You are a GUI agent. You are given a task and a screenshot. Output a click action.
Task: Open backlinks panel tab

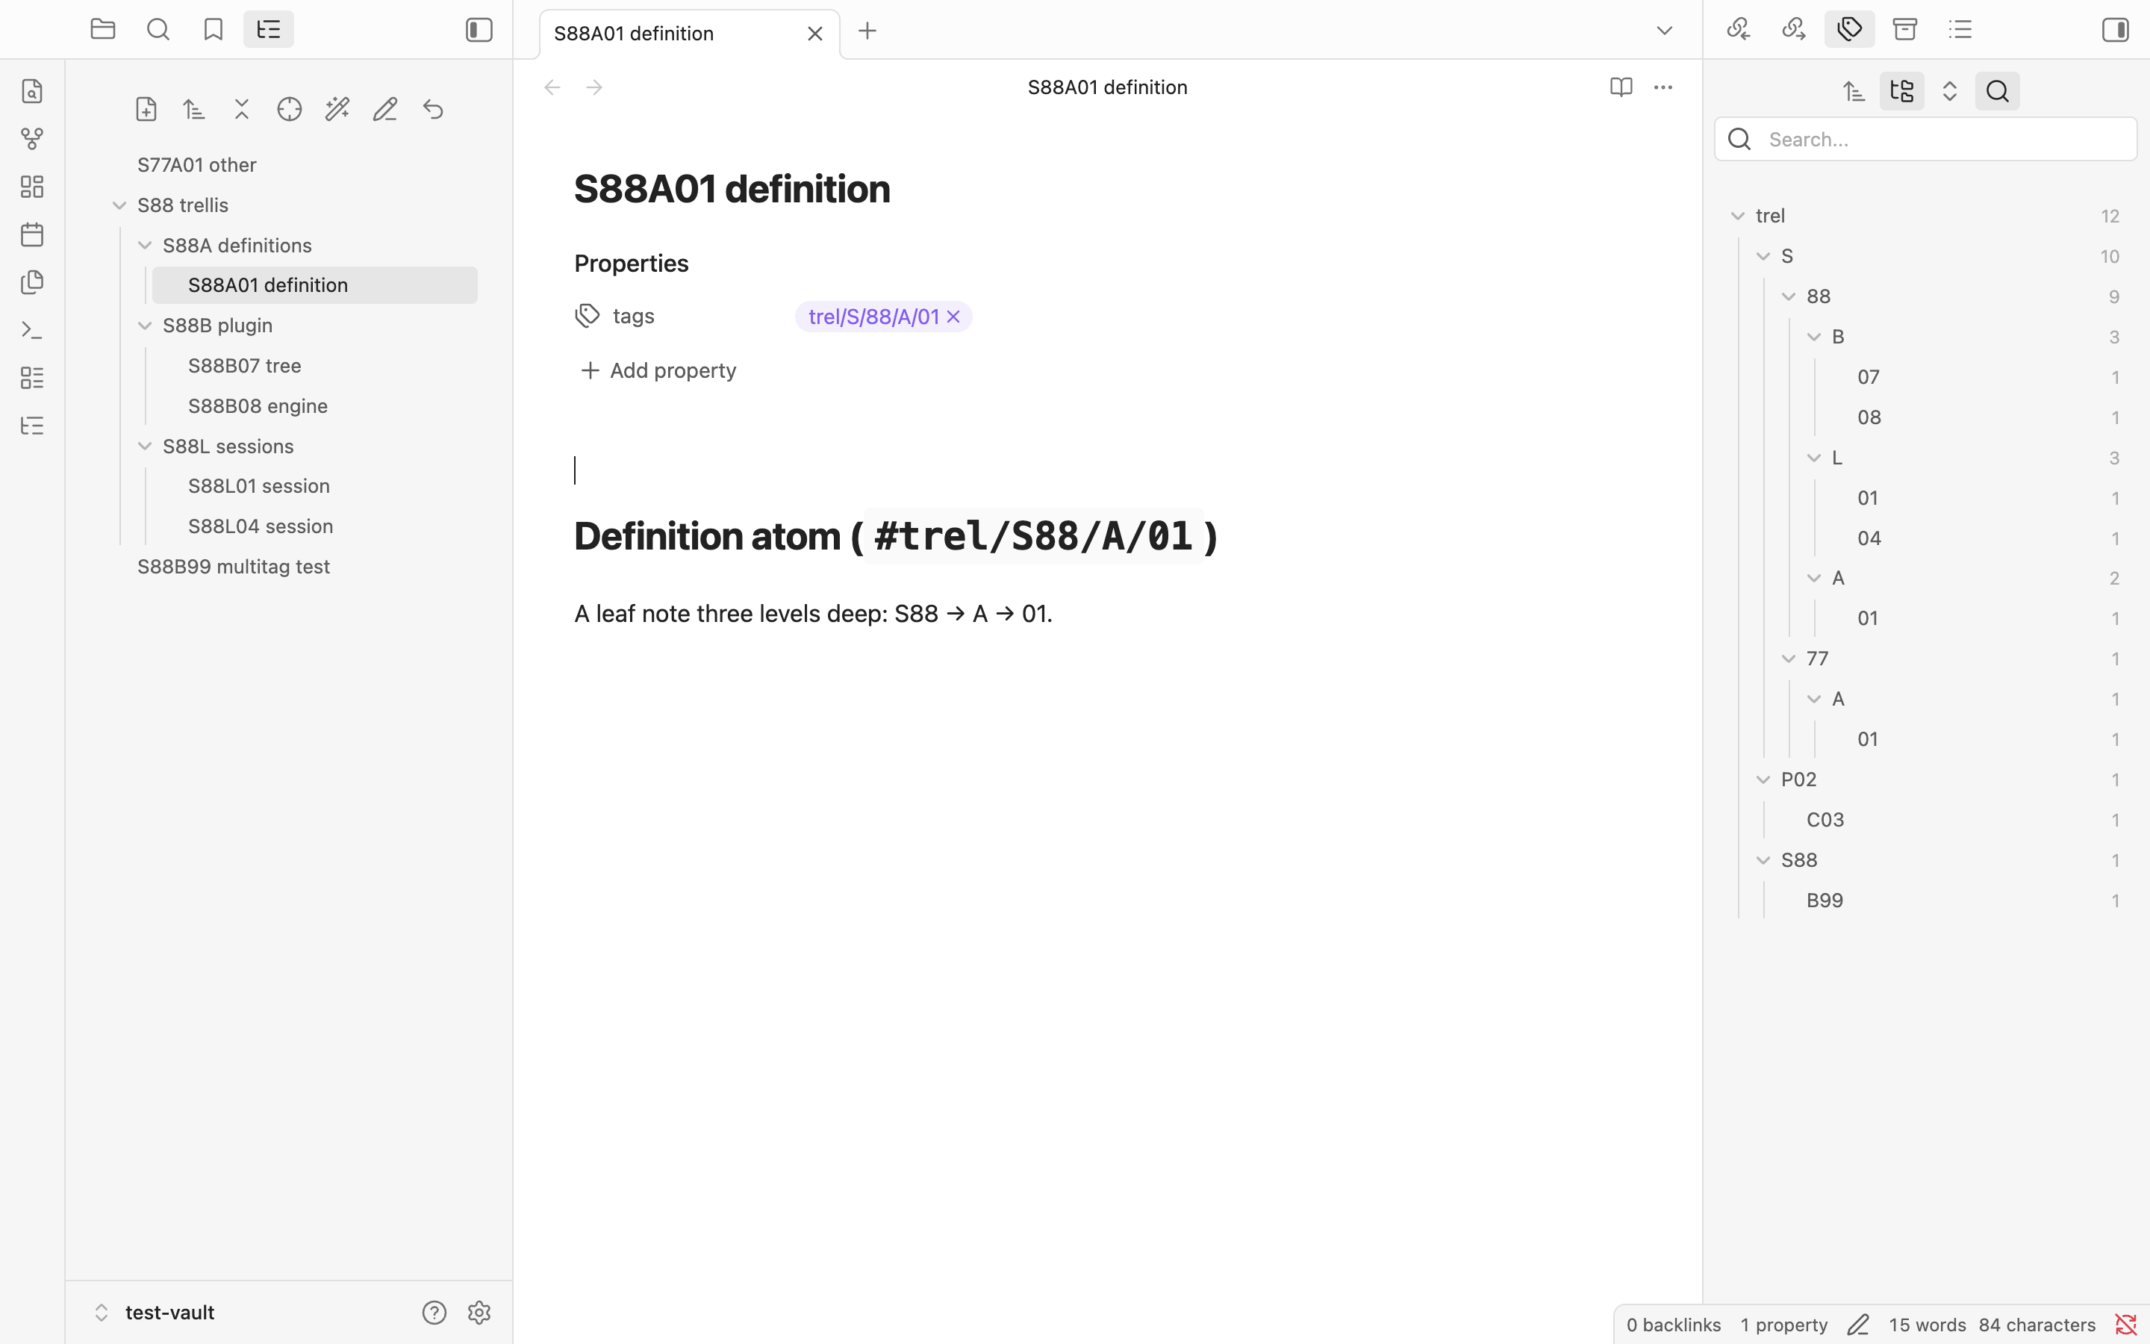[x=1739, y=29]
